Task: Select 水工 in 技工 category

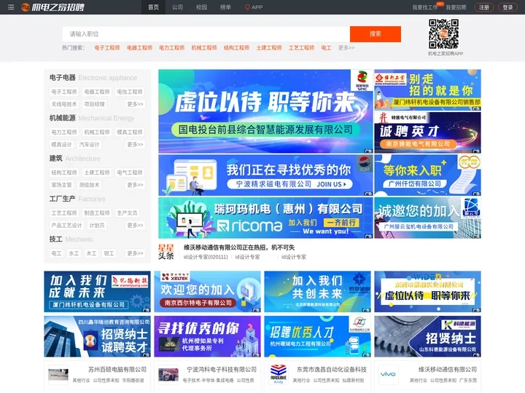Action: [74, 253]
